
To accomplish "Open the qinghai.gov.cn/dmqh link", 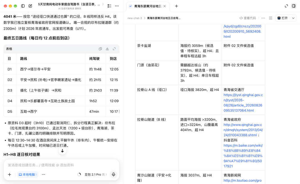I will 243,130.
